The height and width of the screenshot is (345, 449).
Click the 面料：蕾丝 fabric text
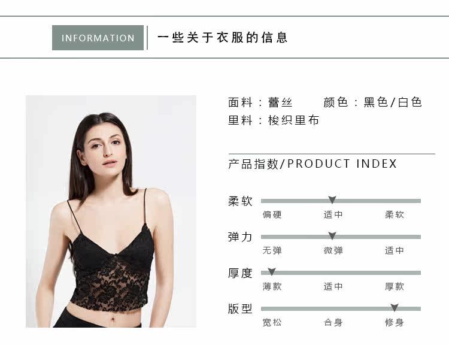(x=260, y=102)
